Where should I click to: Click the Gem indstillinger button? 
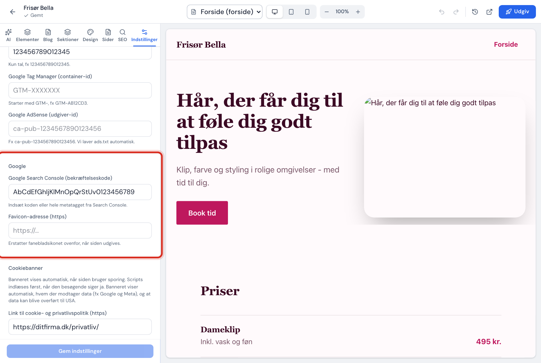coord(80,351)
